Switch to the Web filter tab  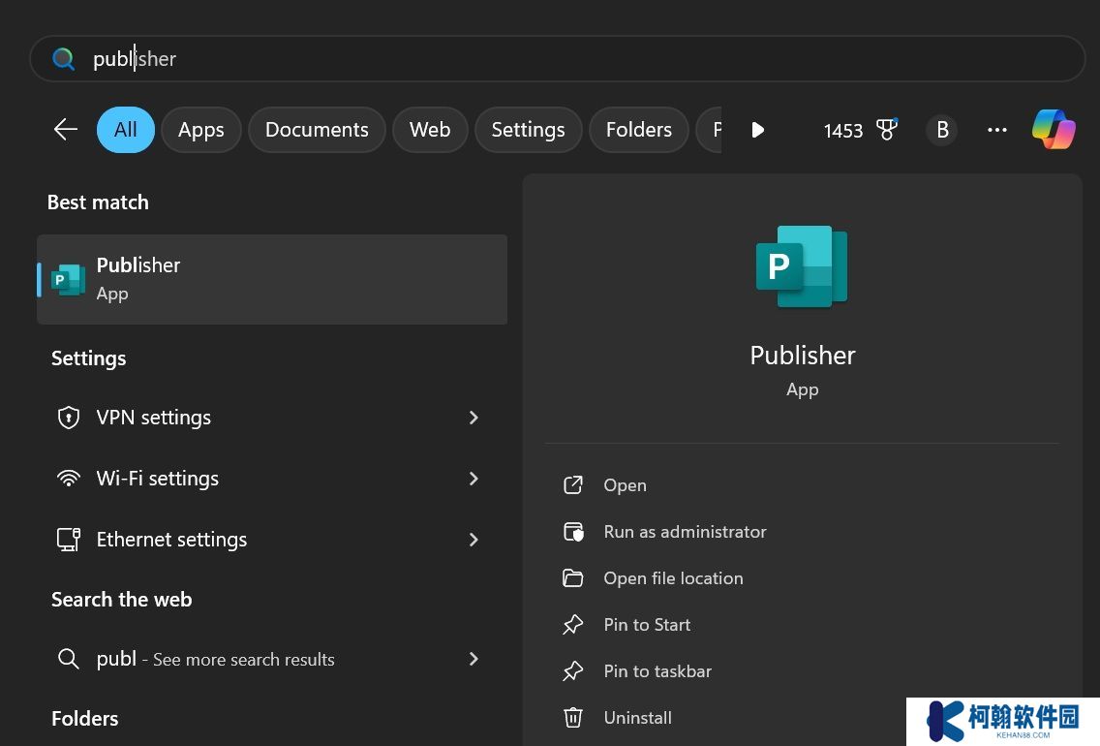click(430, 130)
